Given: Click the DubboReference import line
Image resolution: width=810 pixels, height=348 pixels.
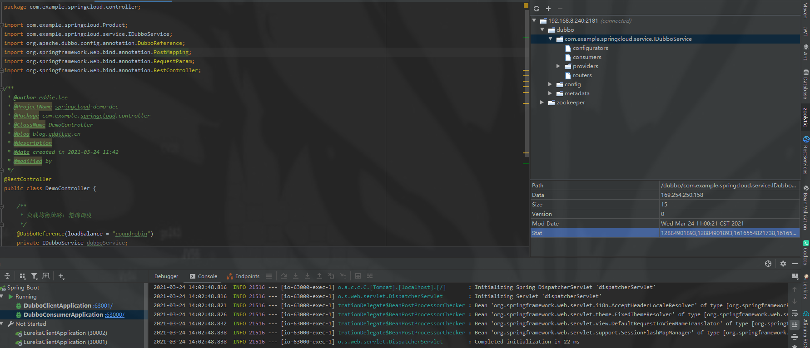Looking at the screenshot, I should click(x=94, y=43).
